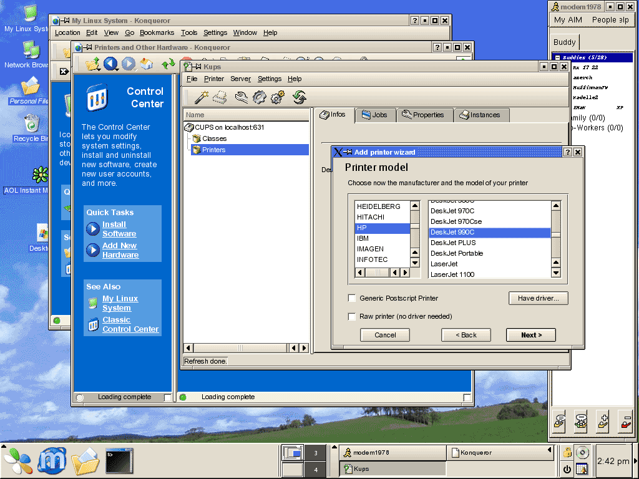Click the arrow icon beside Add New Hardware
639x479 pixels.
(x=93, y=250)
